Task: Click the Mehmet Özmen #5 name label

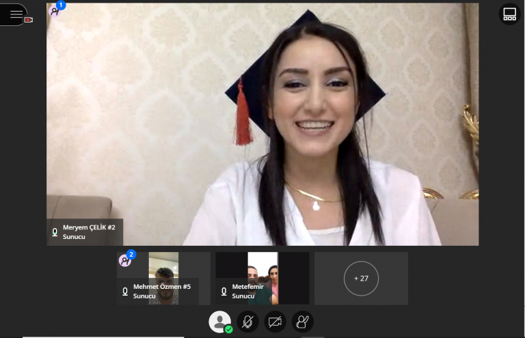Action: click(x=162, y=287)
